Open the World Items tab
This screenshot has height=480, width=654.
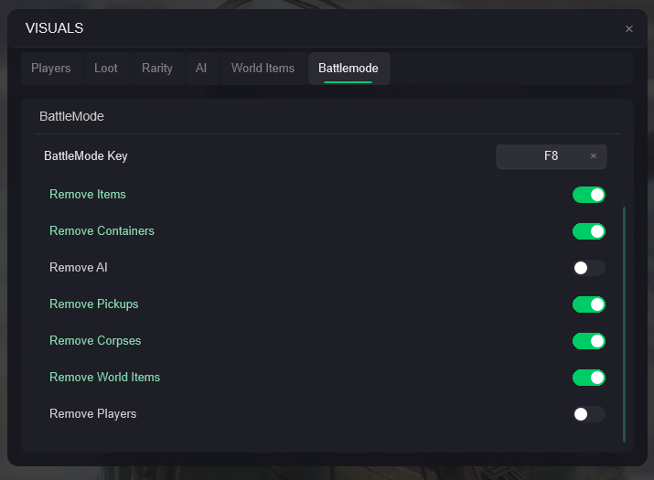(263, 69)
